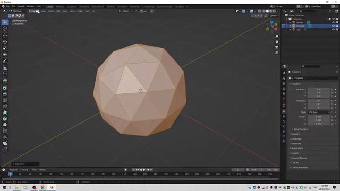The height and width of the screenshot is (191, 340).
Task: Switch to the Modeling workspace tab
Action: click(x=60, y=7)
